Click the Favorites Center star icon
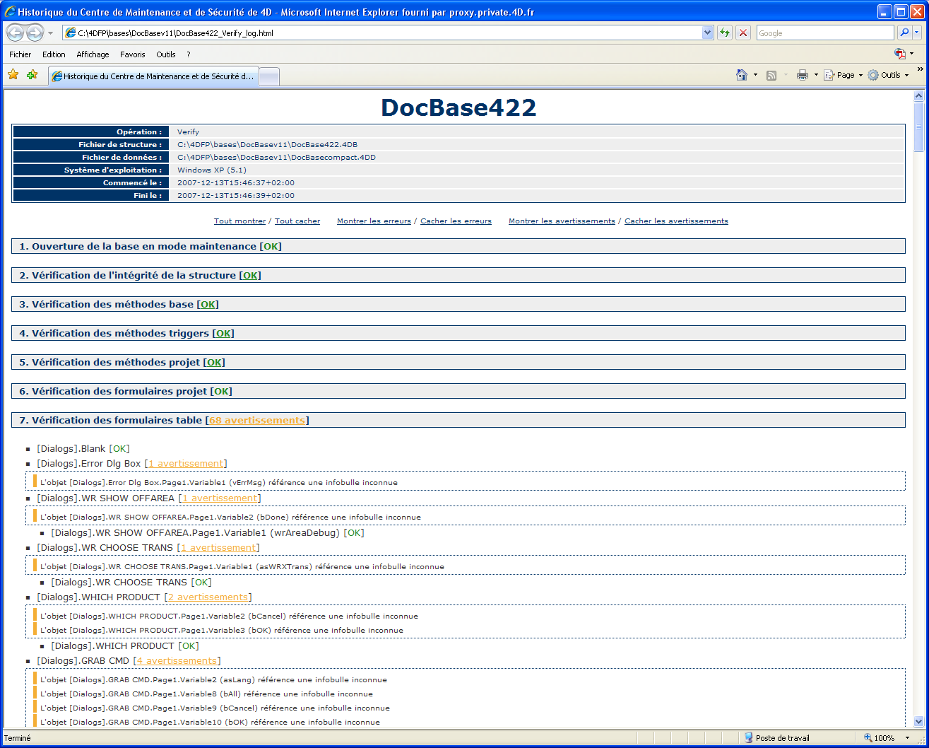The width and height of the screenshot is (929, 748). click(x=13, y=75)
